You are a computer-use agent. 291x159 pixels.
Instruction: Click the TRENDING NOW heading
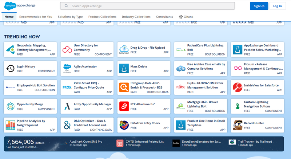(22, 37)
